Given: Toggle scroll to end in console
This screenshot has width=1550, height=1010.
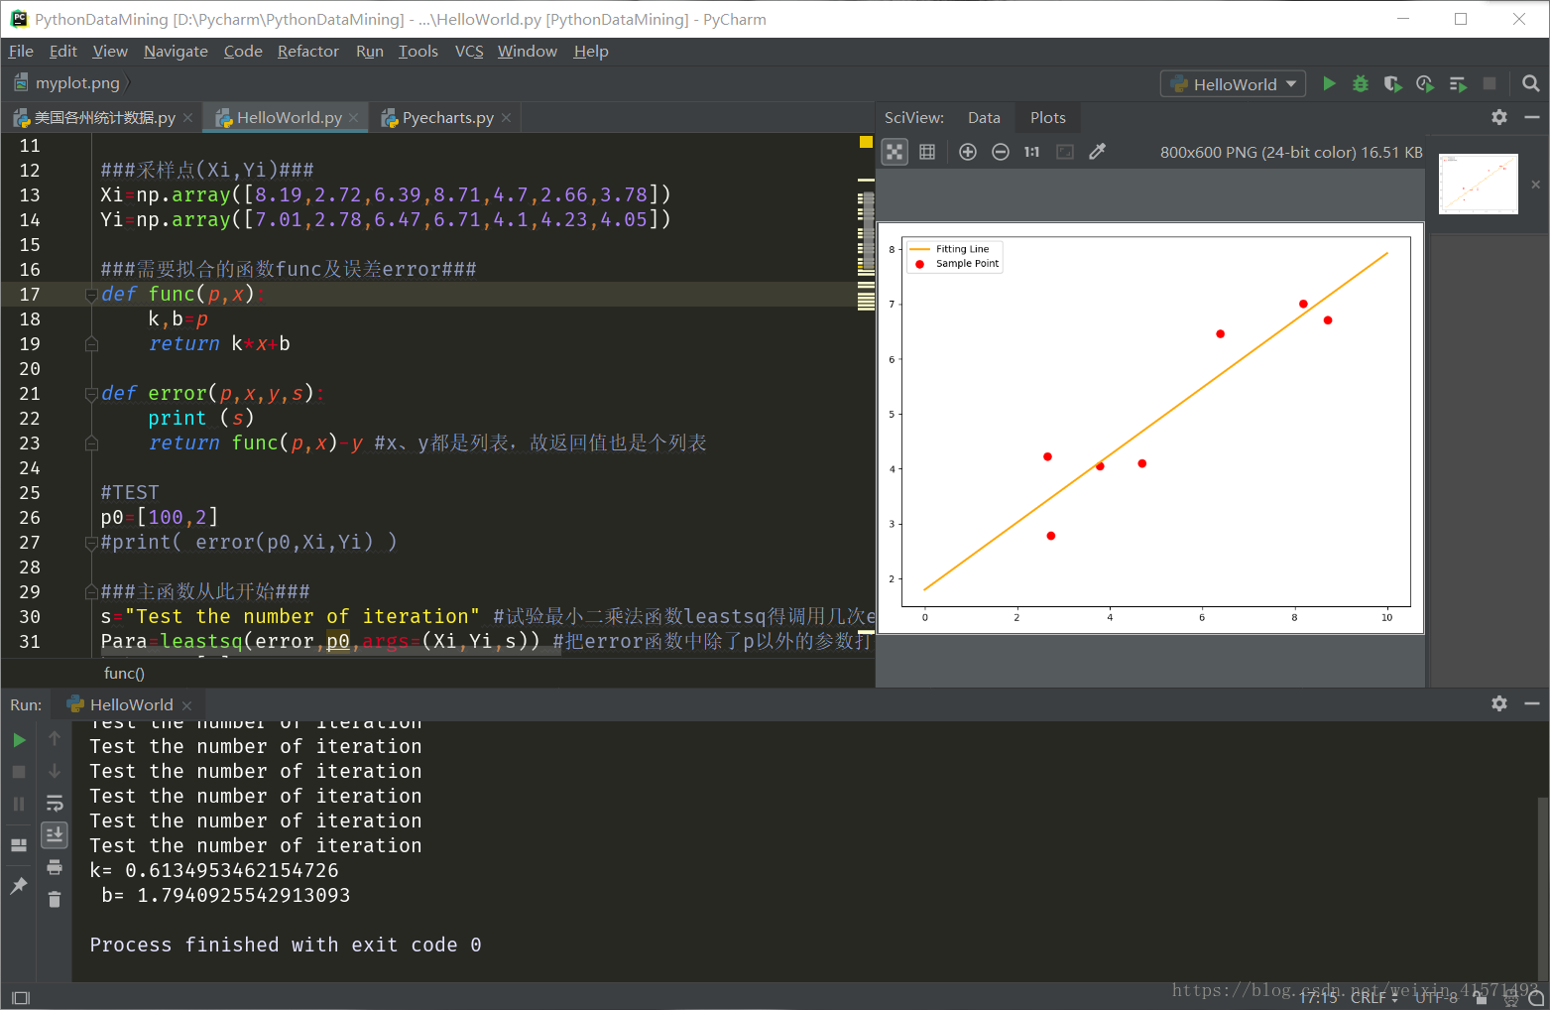Looking at the screenshot, I should coord(55,834).
